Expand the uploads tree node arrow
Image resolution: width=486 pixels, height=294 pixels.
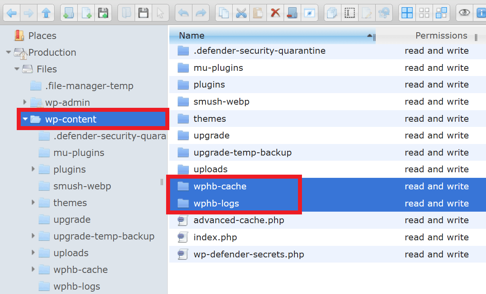33,253
